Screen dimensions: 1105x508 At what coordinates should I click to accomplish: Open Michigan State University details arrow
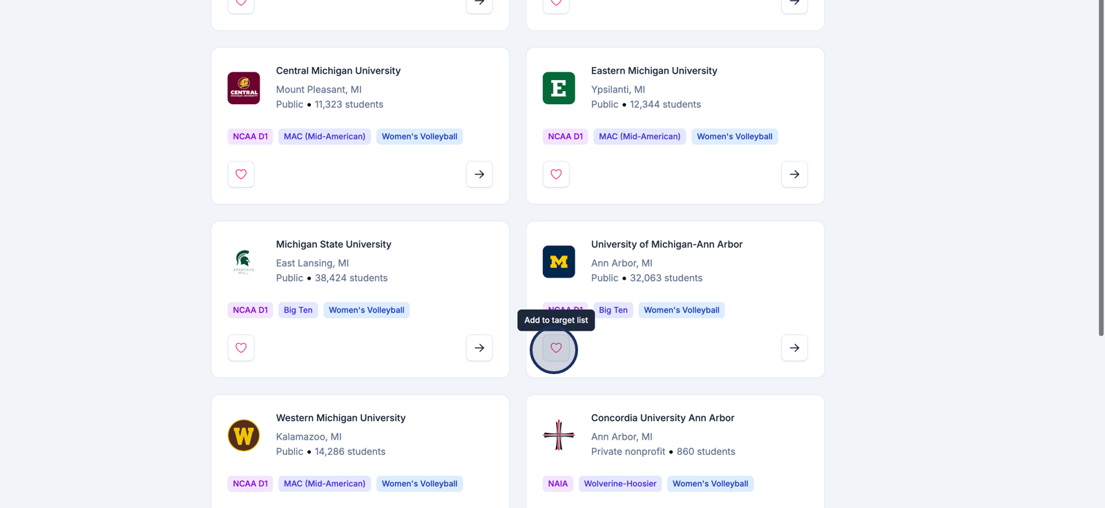[479, 348]
